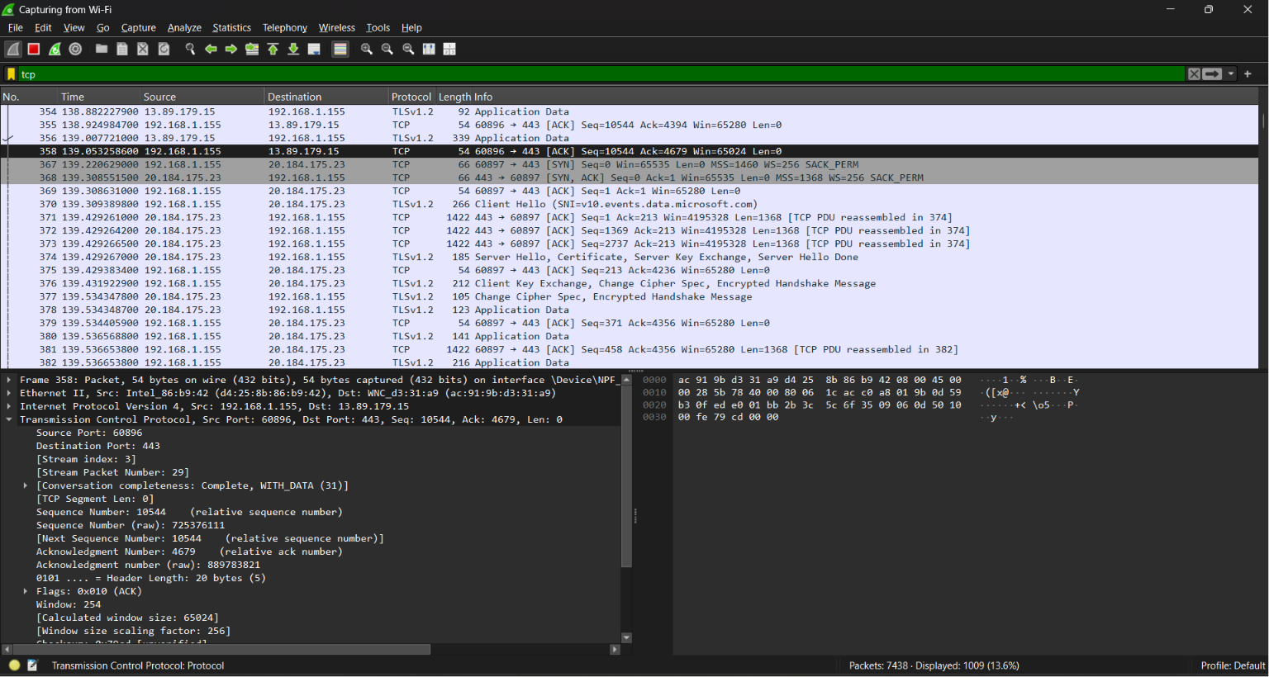Open capture options via the gear icon
The height and width of the screenshot is (677, 1269).
click(x=75, y=50)
